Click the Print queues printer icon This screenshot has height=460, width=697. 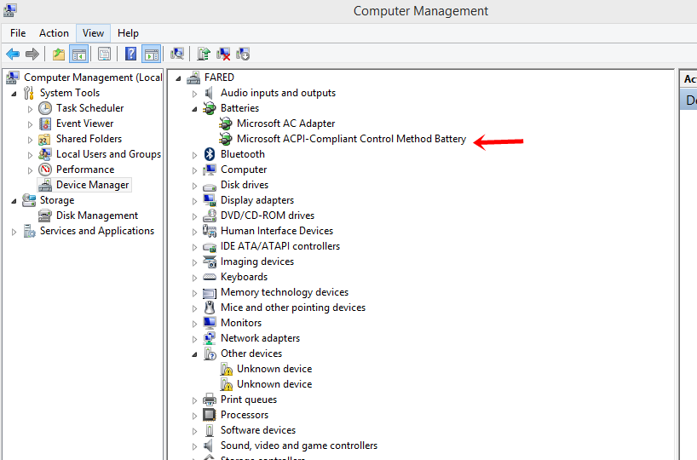[x=210, y=400]
